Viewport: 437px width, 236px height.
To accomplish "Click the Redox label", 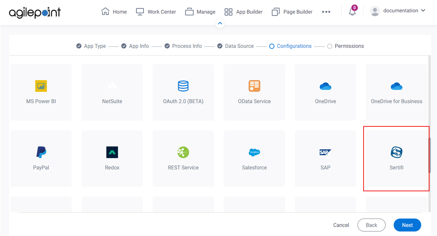I will click(112, 168).
